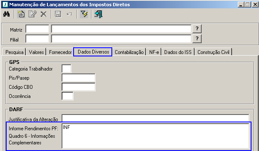Click the Pis/Pasep input field
The height and width of the screenshot is (151, 259).
coord(79,78)
